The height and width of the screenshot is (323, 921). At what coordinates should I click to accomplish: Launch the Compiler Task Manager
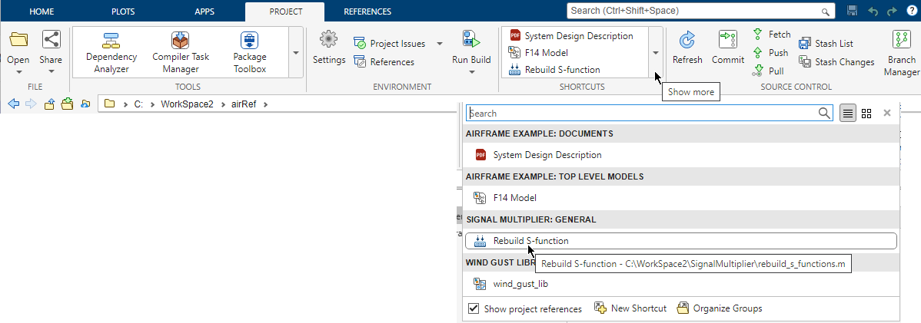(181, 52)
